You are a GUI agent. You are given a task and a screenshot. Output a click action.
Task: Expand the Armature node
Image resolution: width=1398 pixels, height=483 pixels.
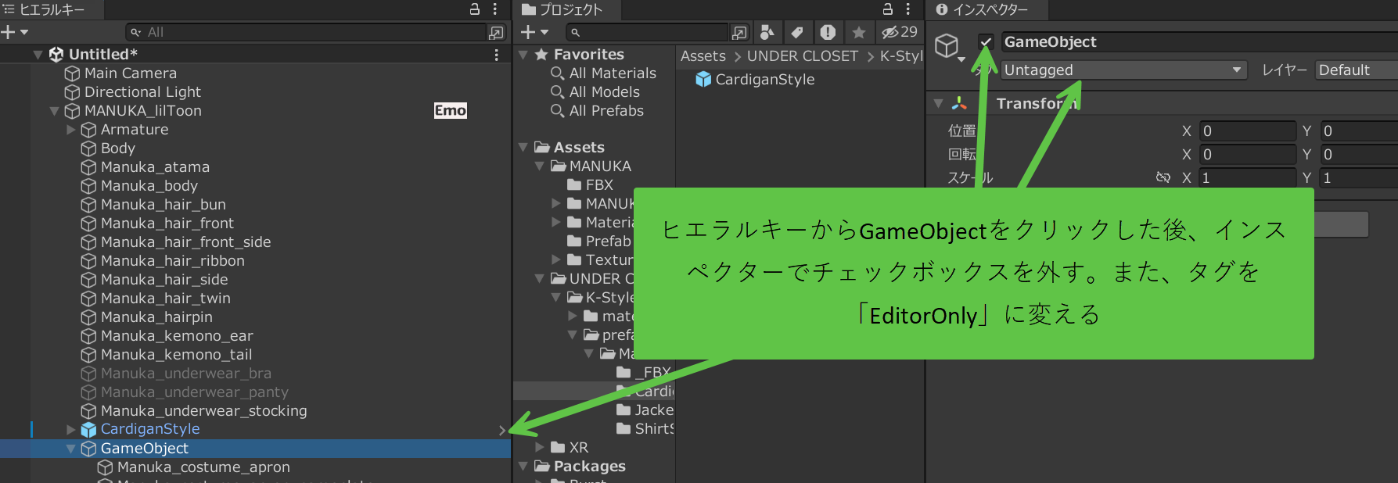tap(70, 130)
